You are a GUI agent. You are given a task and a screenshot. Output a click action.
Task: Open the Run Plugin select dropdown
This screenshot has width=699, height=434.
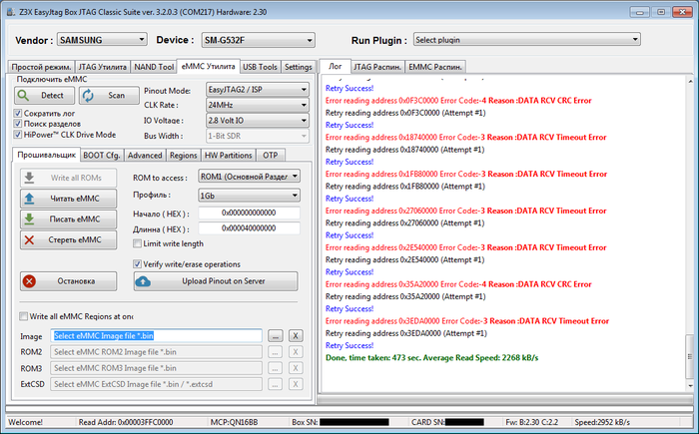526,40
